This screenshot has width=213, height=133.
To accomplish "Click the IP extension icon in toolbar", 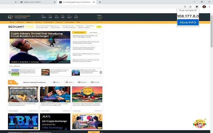I will 197,7.
